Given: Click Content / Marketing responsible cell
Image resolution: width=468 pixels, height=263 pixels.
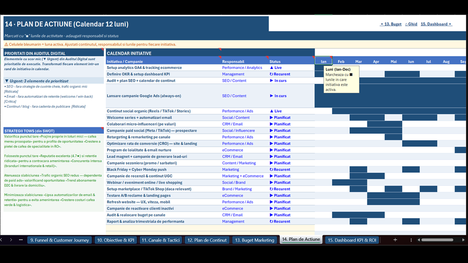Looking at the screenshot, I should (x=245, y=163).
